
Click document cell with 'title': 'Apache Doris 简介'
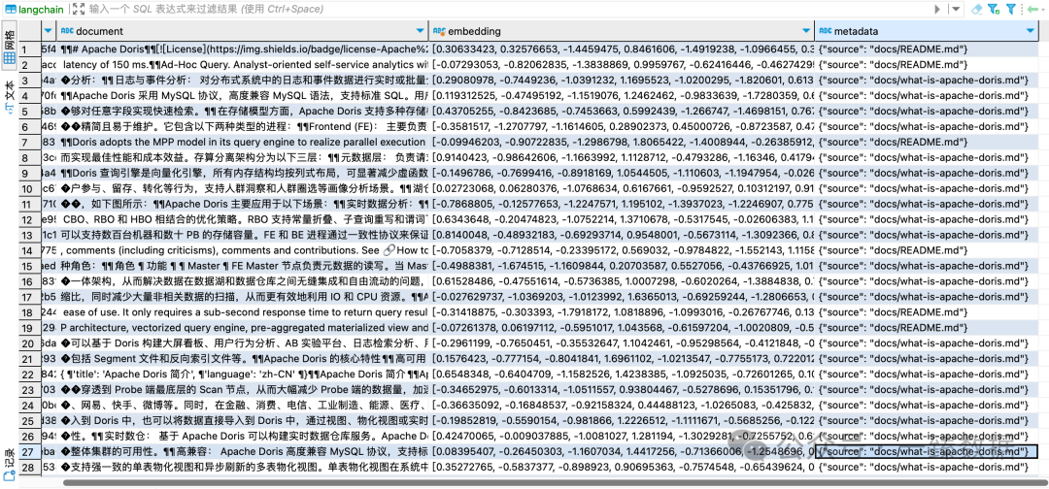pyautogui.click(x=243, y=375)
